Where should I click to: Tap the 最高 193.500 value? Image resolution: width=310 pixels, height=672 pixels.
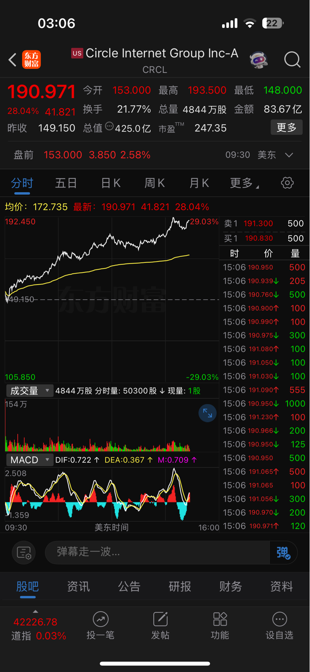(x=207, y=90)
